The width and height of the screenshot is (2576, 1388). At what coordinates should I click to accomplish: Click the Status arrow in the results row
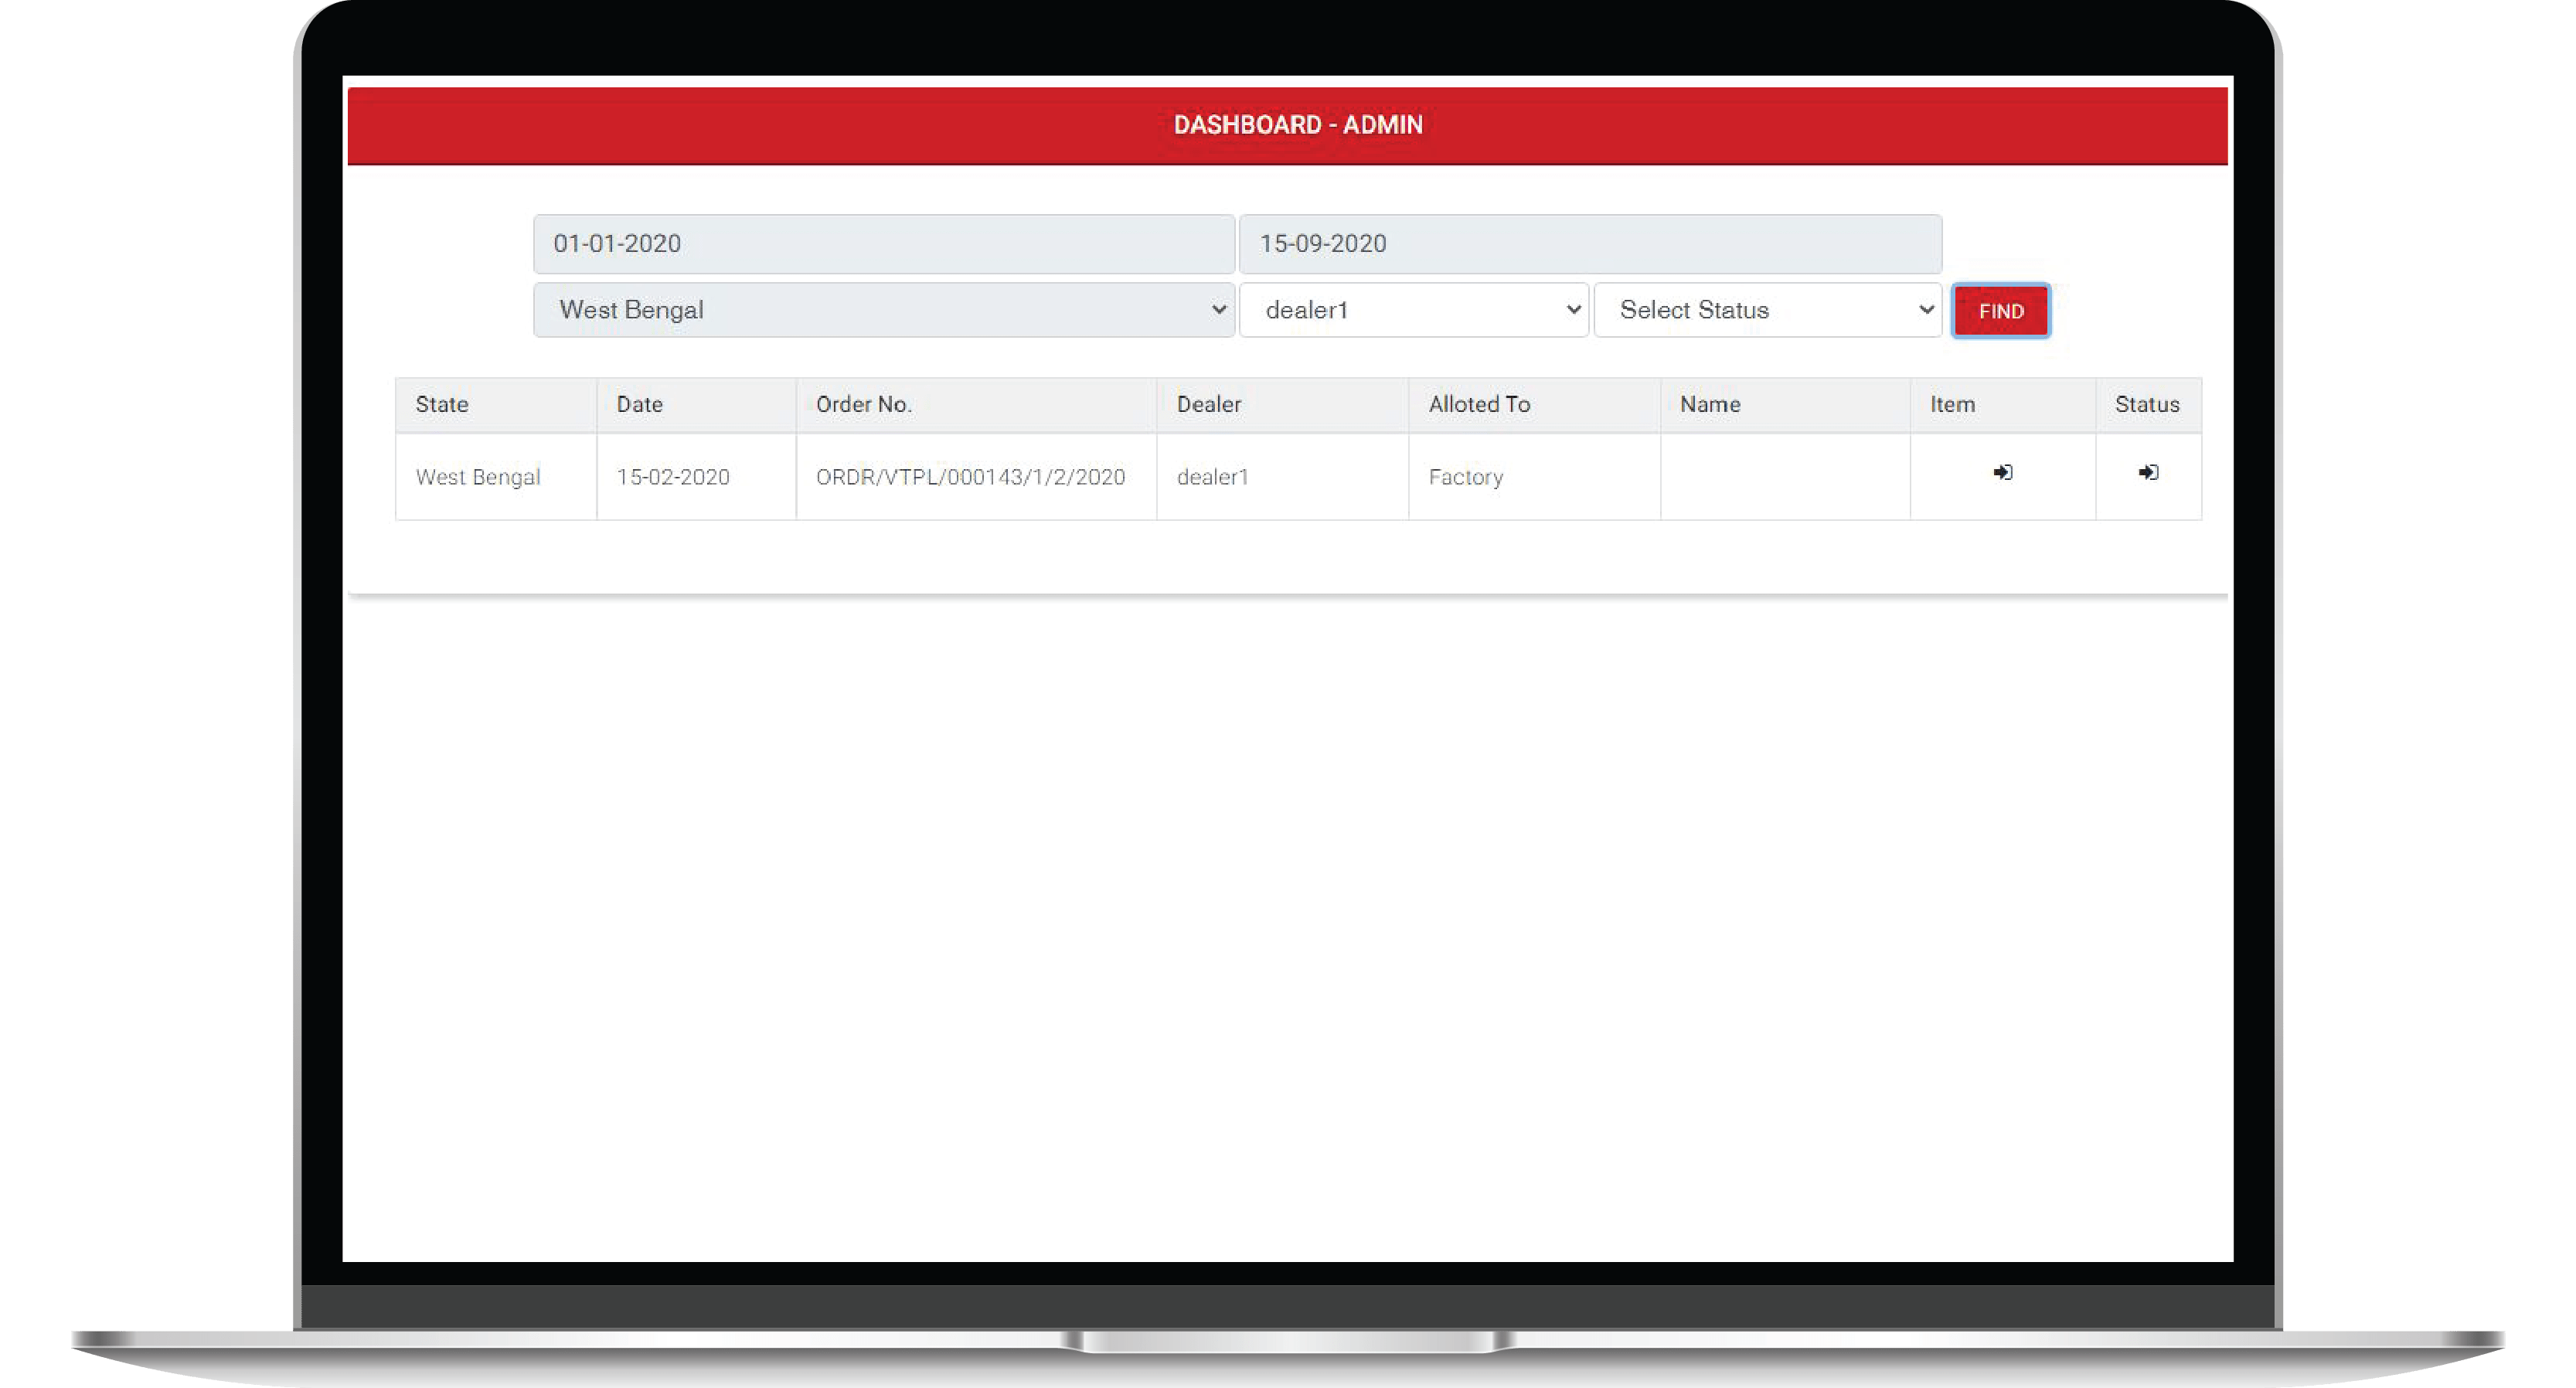coord(2148,474)
